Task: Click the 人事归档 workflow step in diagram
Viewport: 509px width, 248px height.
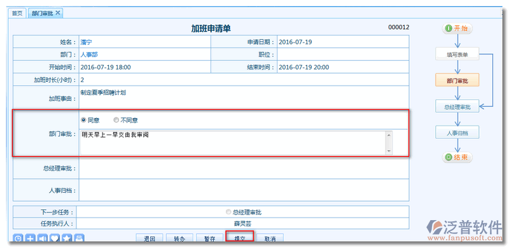Action: click(x=457, y=133)
